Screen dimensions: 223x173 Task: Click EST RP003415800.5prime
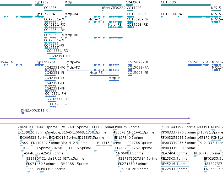pyautogui.click(x=178, y=148)
